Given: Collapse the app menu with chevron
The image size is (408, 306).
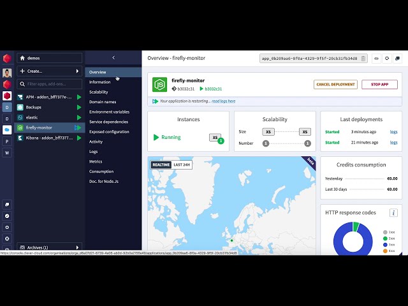Looking at the screenshot, I should (x=113, y=58).
